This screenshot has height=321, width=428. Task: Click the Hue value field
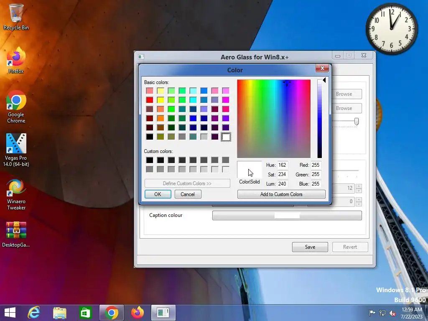[x=282, y=165]
